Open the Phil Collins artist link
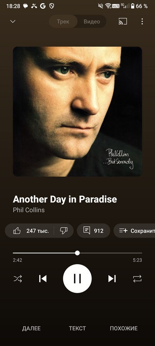 pyautogui.click(x=29, y=210)
